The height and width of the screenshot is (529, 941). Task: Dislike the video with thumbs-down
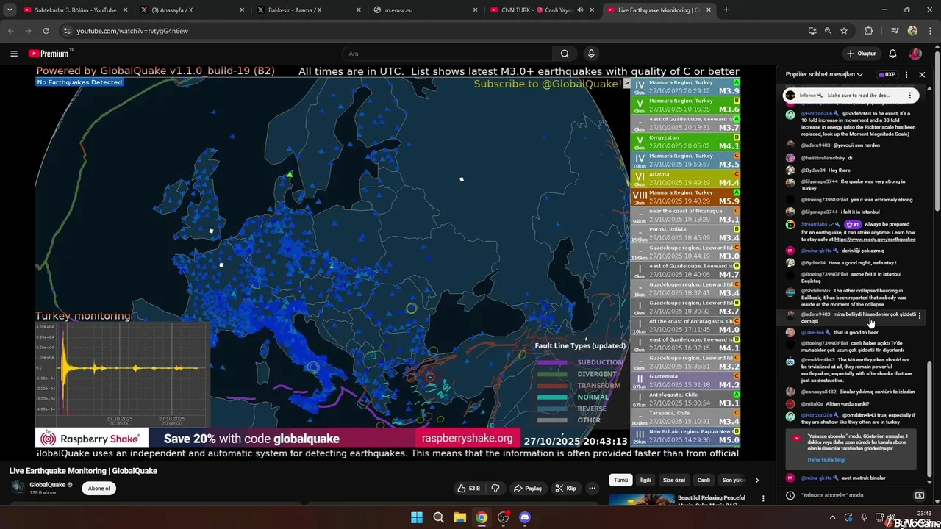coord(495,488)
